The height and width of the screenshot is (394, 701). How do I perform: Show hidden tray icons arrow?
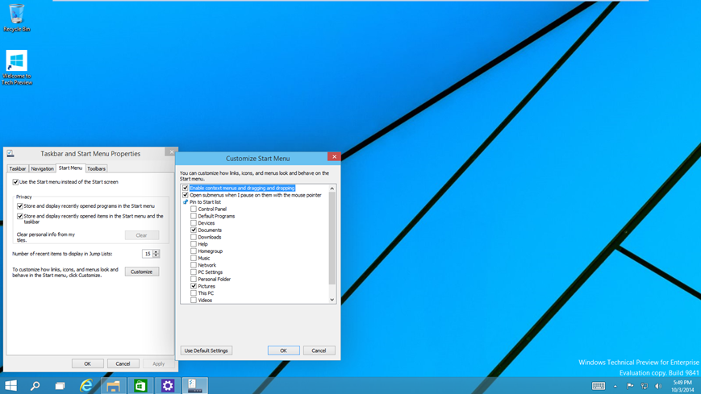[615, 386]
